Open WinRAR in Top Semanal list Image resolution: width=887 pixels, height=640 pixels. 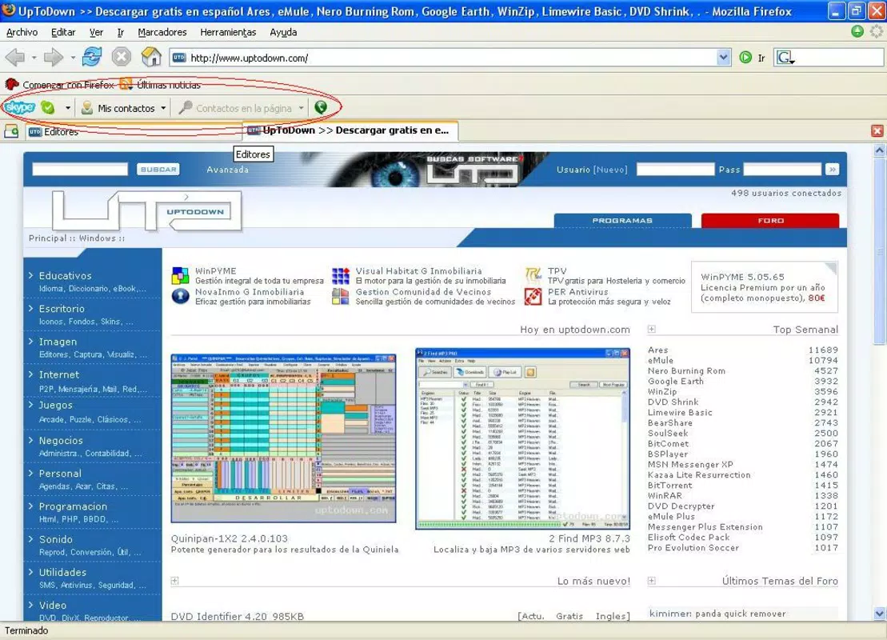click(665, 496)
